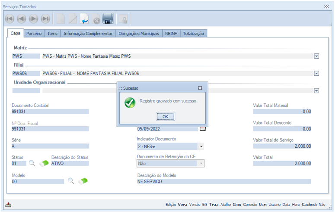The image size is (335, 212).
Task: Open the Obrigações Municipais tab
Action: click(x=139, y=33)
